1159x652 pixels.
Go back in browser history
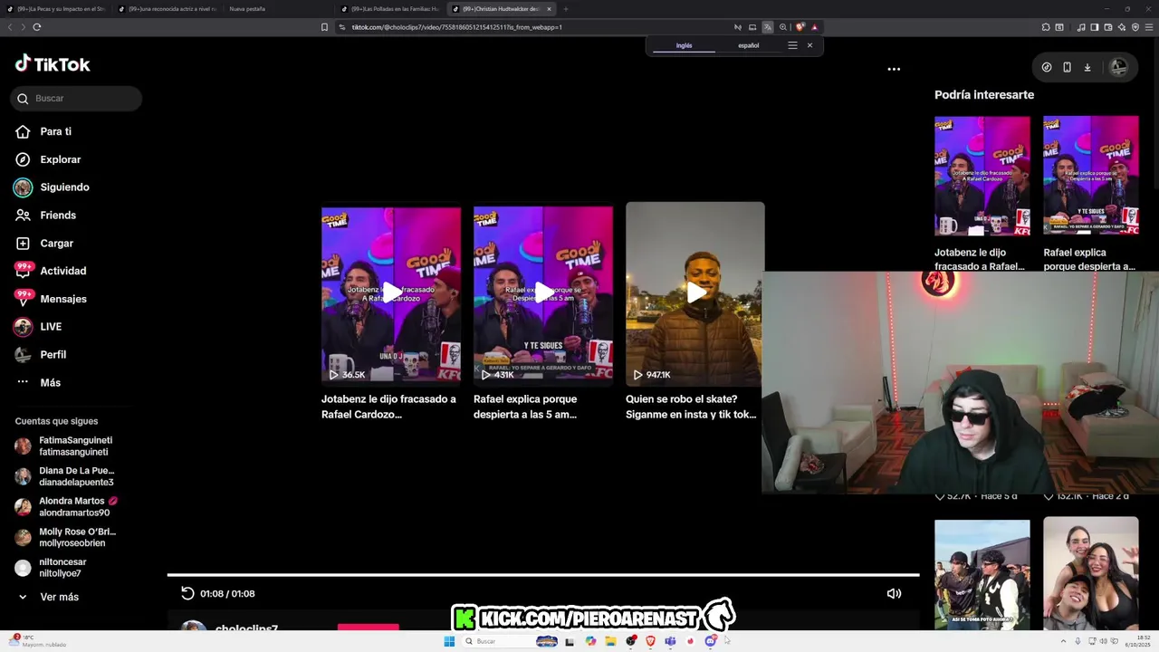(10, 27)
